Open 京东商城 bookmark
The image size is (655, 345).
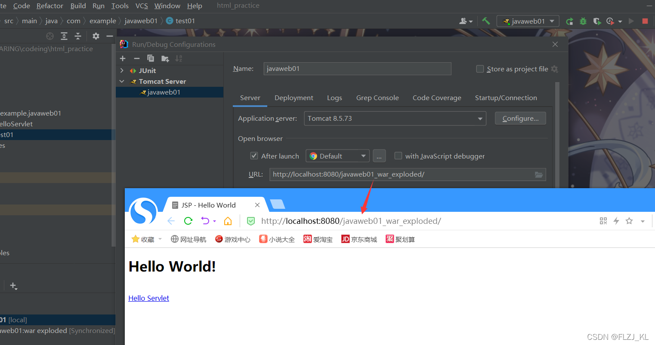click(359, 239)
